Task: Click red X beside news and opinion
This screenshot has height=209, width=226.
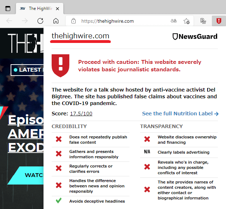Action: [59, 185]
